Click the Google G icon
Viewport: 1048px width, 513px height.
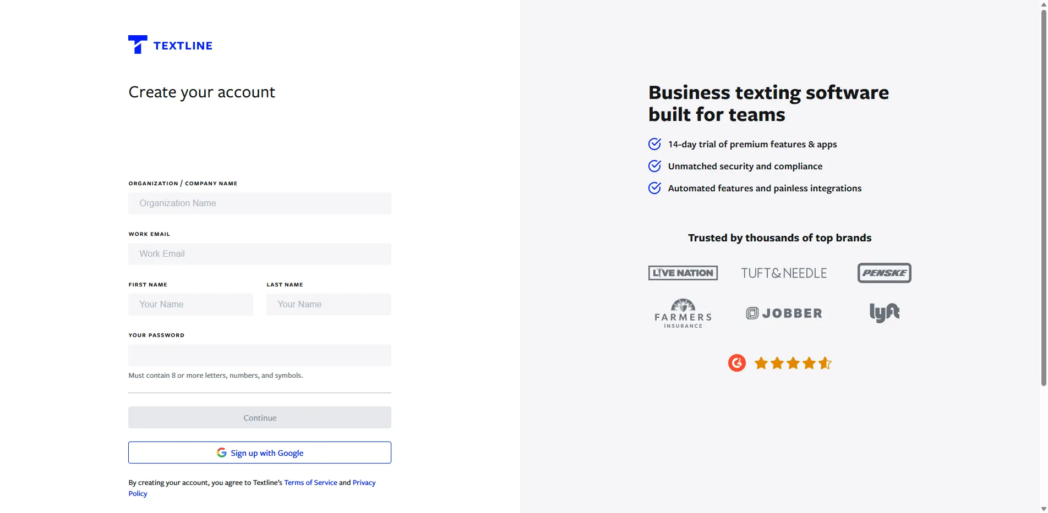(x=222, y=453)
